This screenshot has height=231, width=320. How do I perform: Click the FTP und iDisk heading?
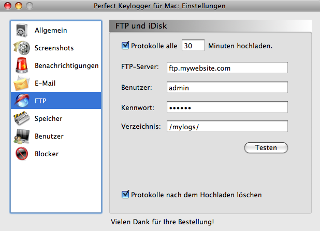coord(141,26)
